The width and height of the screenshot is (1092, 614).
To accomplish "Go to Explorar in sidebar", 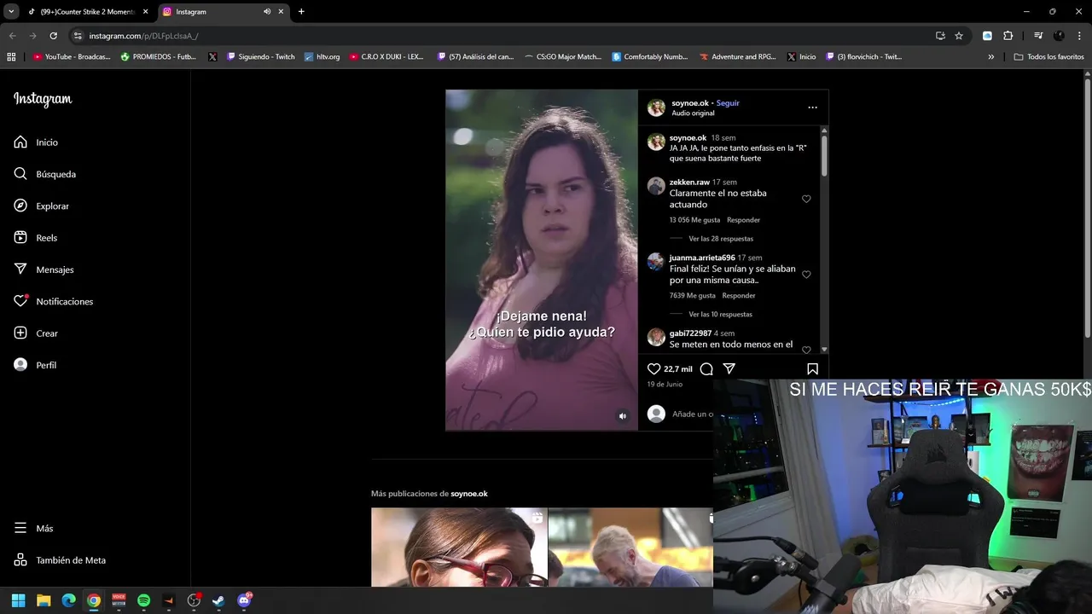I will tap(42, 206).
